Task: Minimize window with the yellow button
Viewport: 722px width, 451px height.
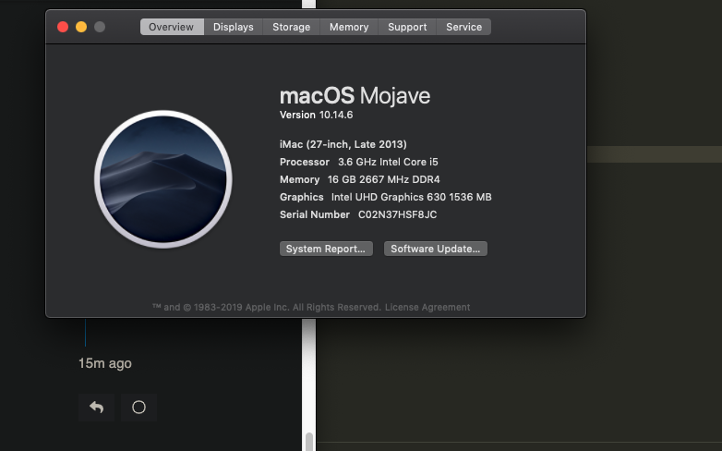Action: [x=81, y=27]
